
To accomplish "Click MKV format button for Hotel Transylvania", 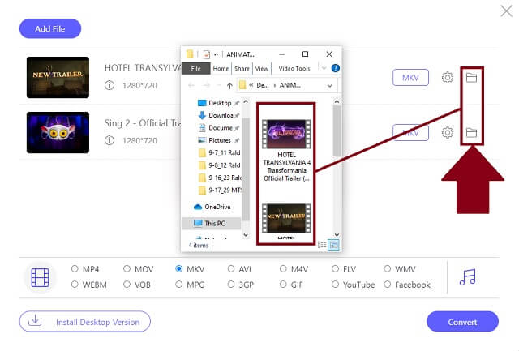I will pos(410,78).
